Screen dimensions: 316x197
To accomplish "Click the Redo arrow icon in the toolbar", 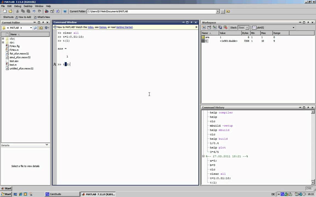I will click(39, 11).
